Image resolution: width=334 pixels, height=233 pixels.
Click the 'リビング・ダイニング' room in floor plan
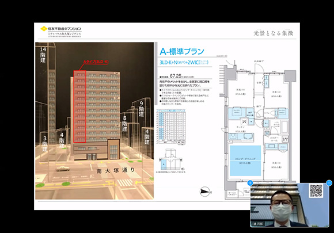click(245, 161)
